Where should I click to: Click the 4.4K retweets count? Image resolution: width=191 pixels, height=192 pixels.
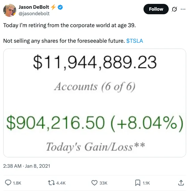[x=61, y=183]
